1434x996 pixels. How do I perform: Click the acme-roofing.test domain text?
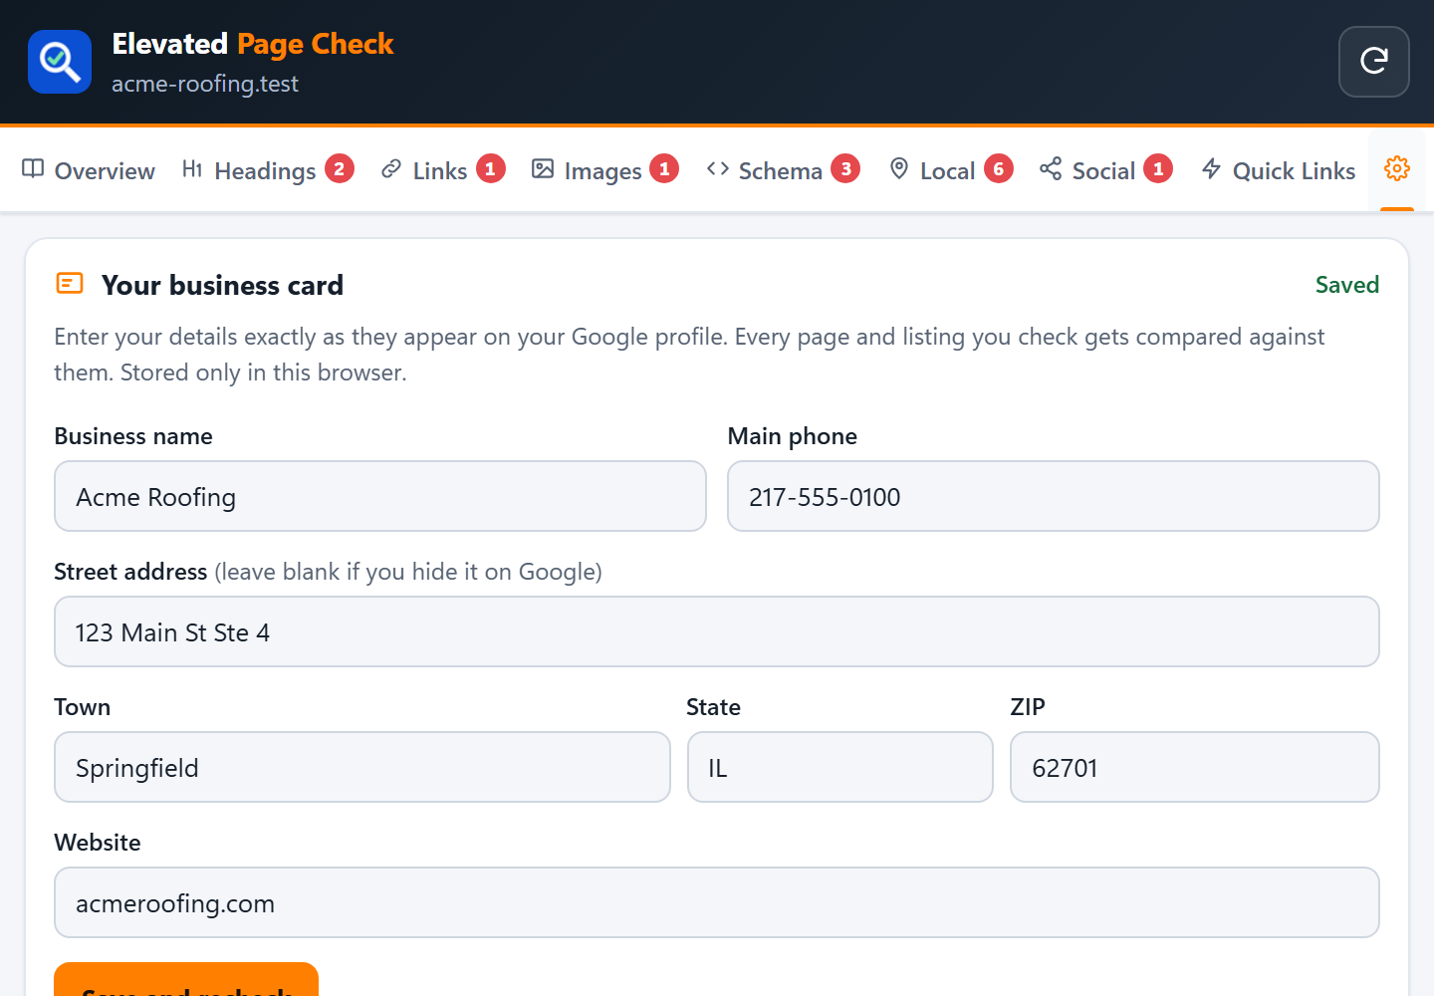click(x=205, y=84)
